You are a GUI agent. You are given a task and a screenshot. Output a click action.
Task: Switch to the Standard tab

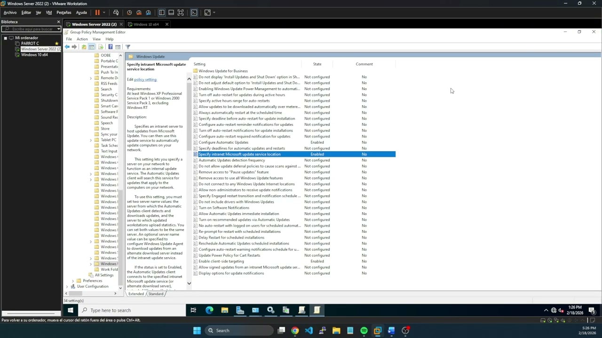[156, 294]
